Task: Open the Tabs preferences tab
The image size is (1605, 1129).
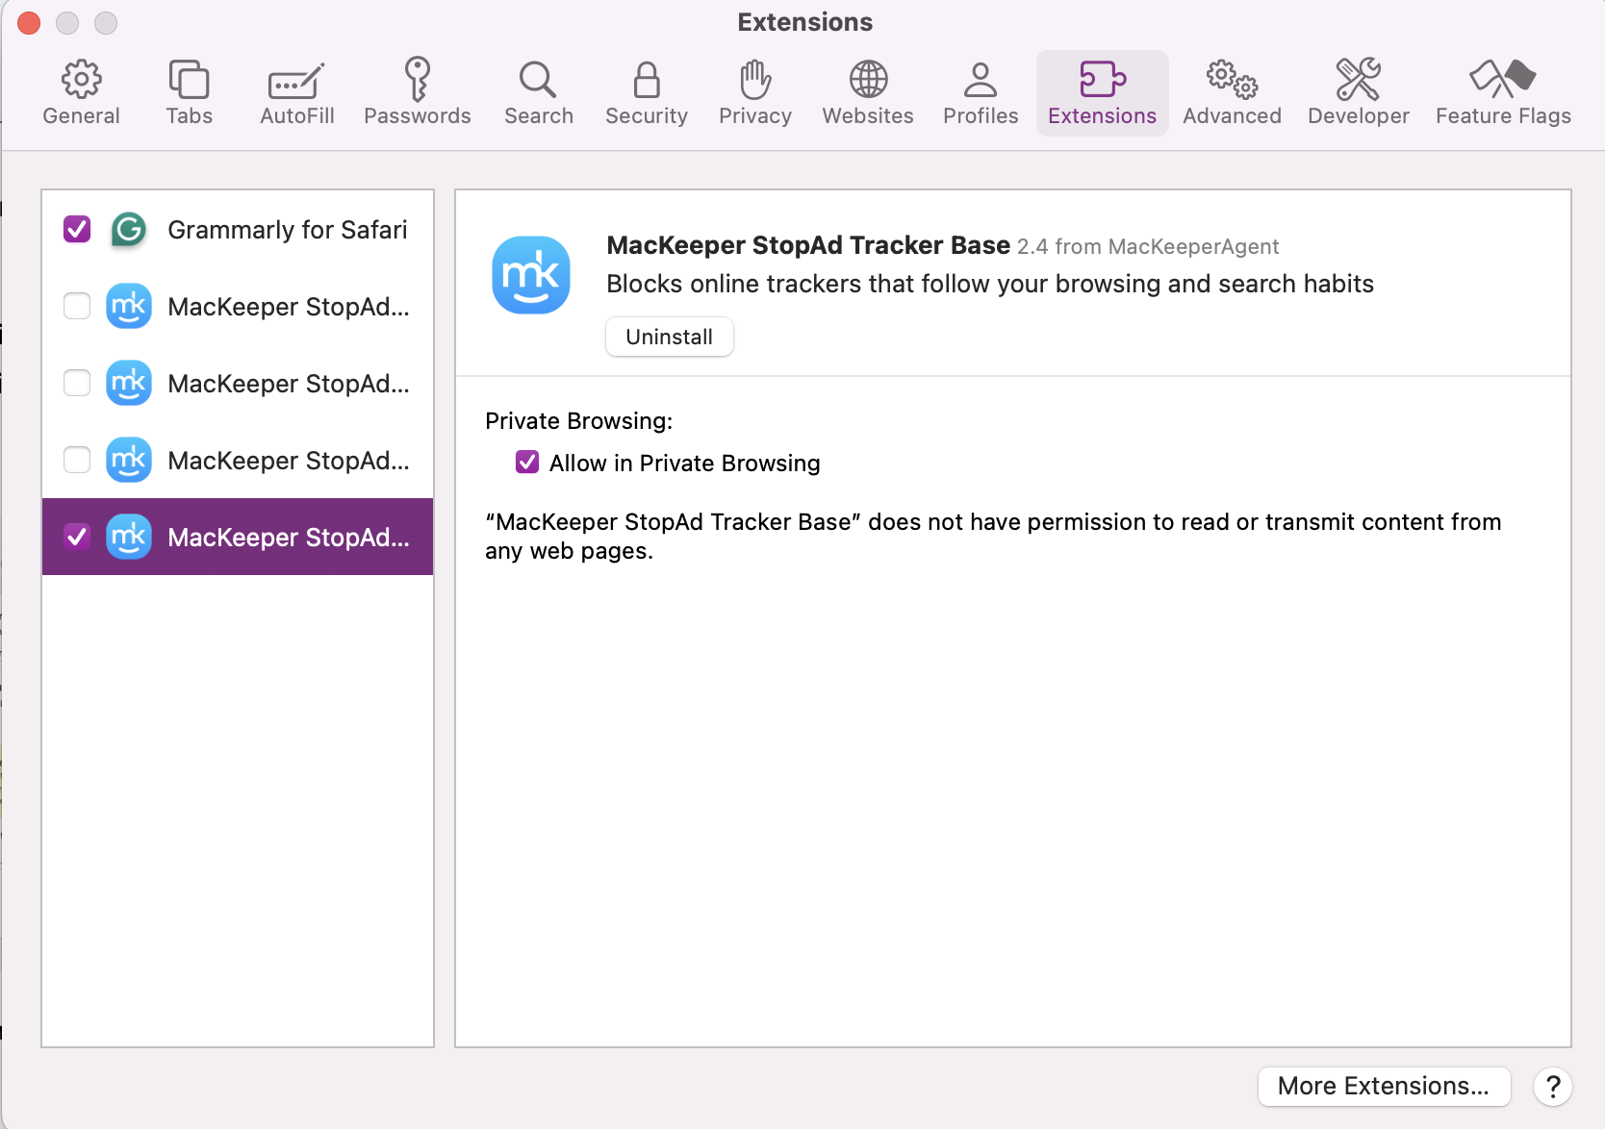Action: tap(189, 91)
